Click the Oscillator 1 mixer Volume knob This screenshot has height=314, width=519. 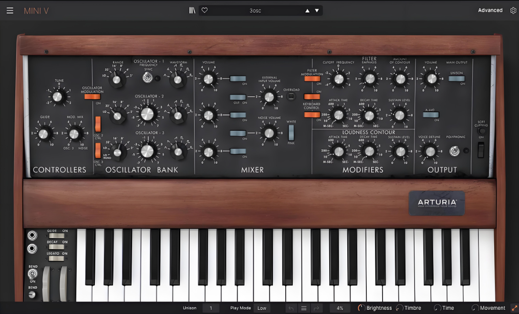click(208, 79)
